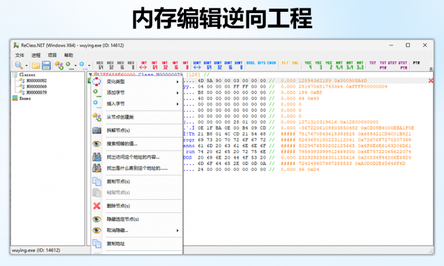
Task: Select class N00000052 in Classes tree
Action: (37, 81)
